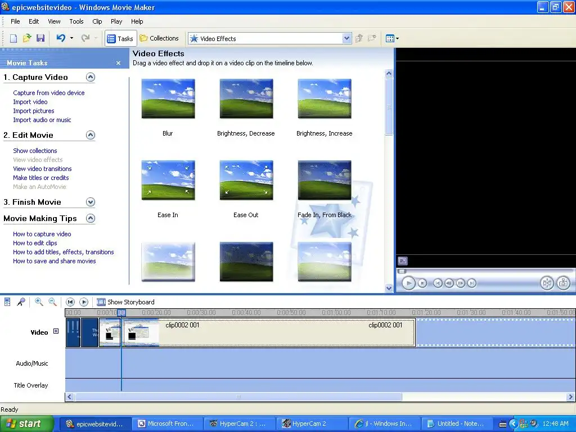Zoom out the timeline
576x432 pixels.
coord(52,302)
